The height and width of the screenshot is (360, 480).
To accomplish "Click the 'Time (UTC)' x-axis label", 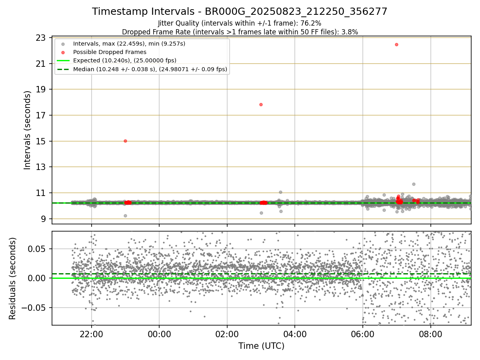I will [261, 346].
